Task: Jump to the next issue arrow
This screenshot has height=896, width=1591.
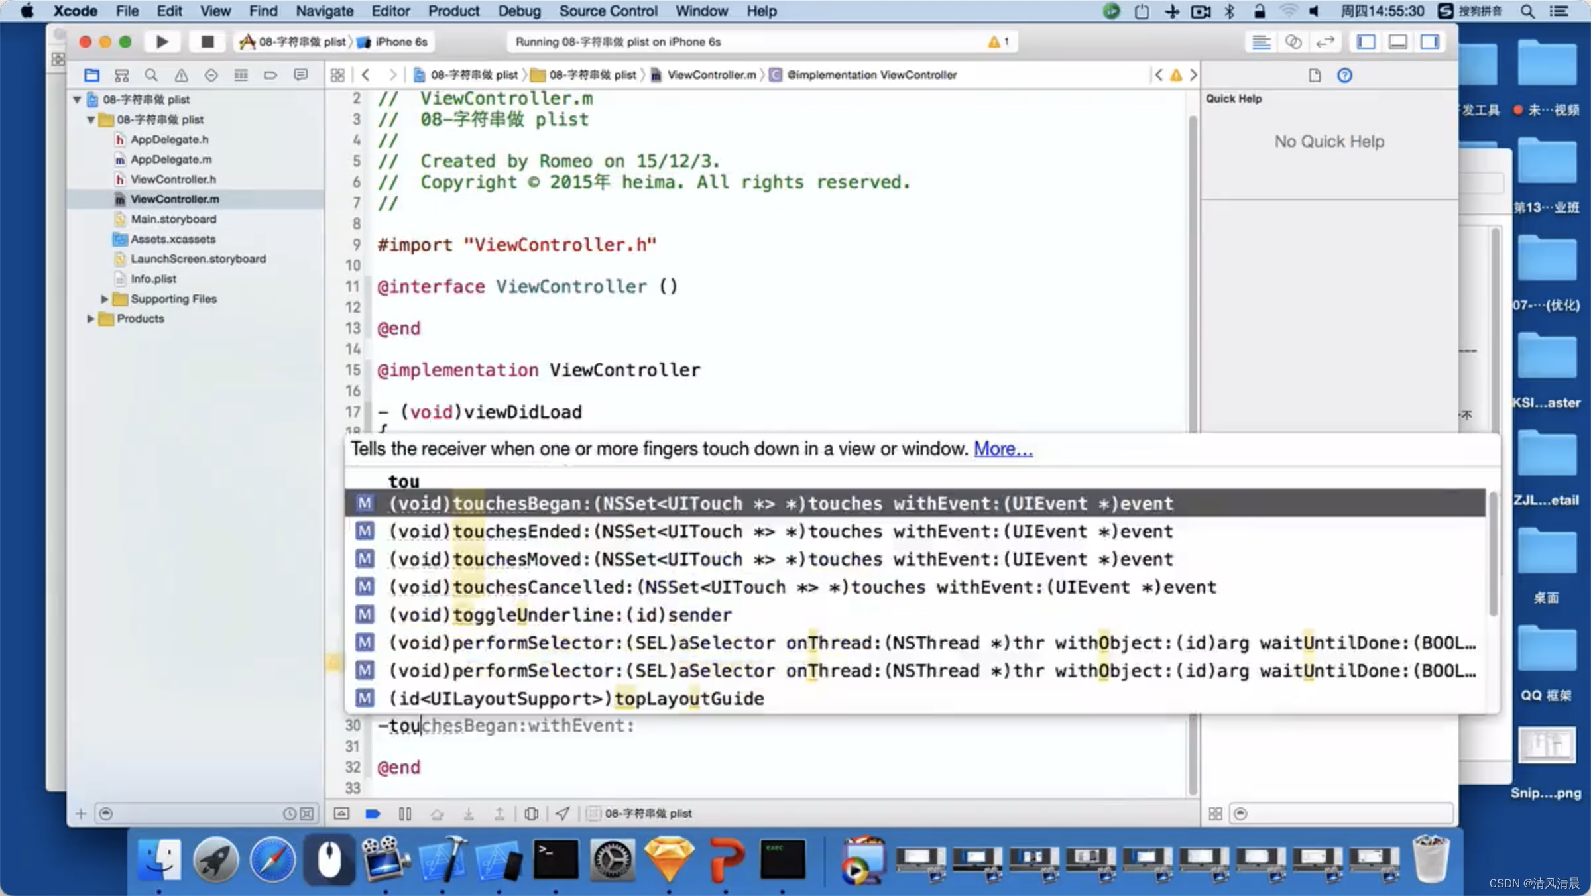Action: pyautogui.click(x=1193, y=75)
